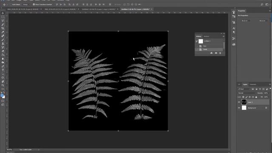This screenshot has width=272, height=153.
Task: Select the Layers tab
Action: (245, 85)
